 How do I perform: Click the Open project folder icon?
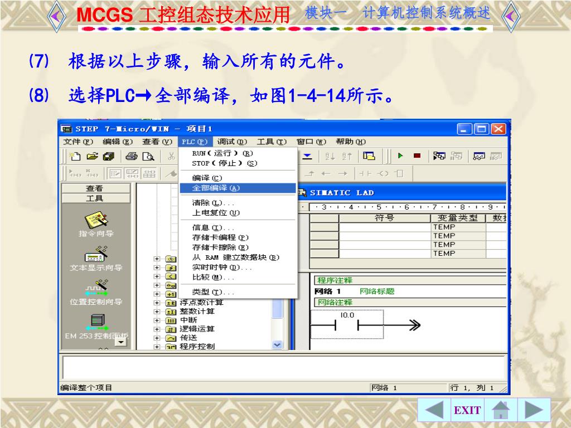pyautogui.click(x=92, y=157)
